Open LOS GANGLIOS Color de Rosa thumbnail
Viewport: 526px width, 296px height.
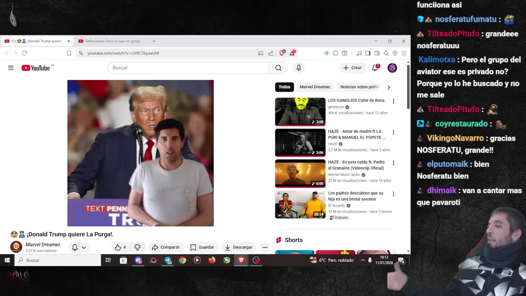(x=300, y=111)
